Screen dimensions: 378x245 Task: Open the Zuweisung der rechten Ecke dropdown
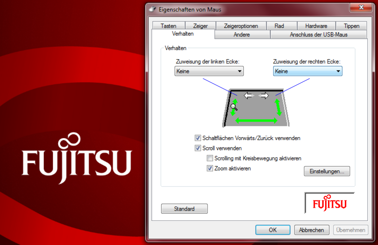pos(308,71)
